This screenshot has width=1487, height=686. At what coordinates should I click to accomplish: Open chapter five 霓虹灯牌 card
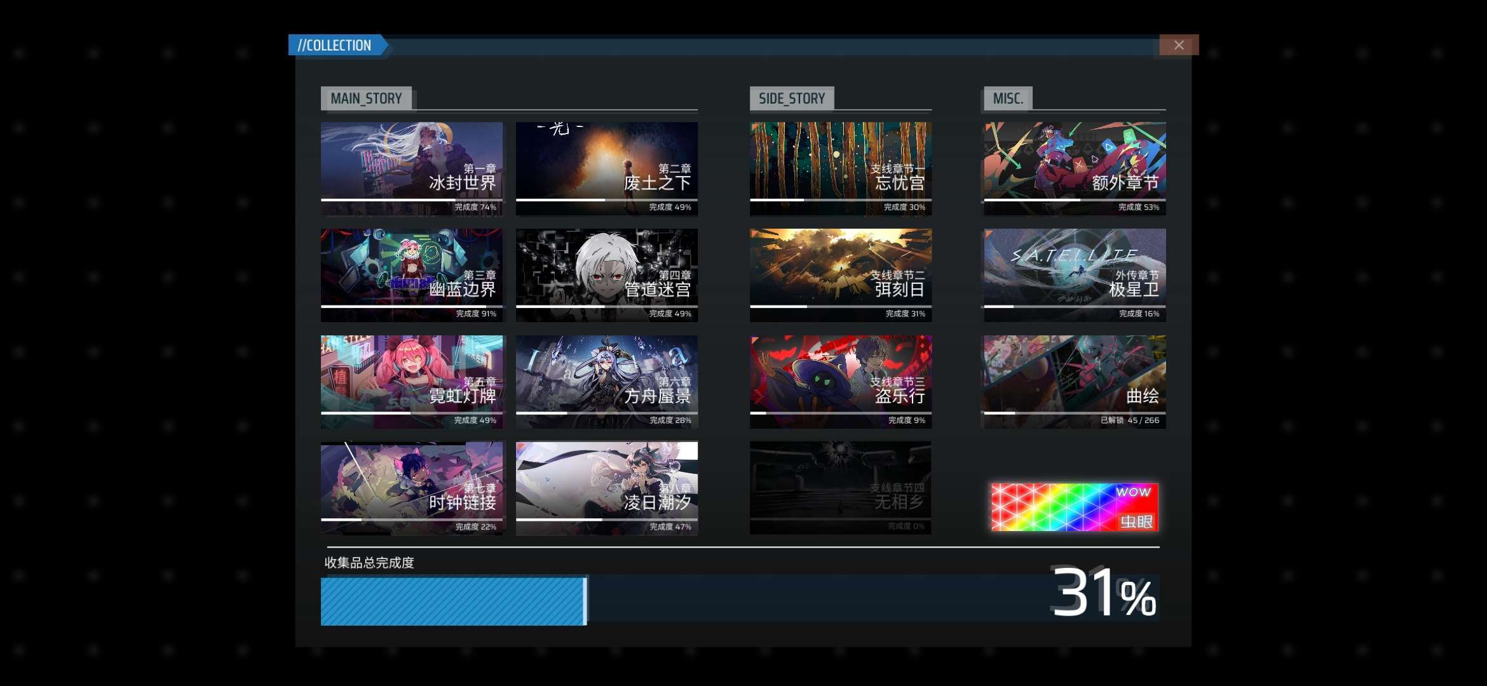click(411, 381)
